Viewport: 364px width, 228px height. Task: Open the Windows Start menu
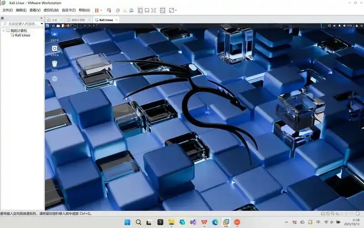coord(127,222)
